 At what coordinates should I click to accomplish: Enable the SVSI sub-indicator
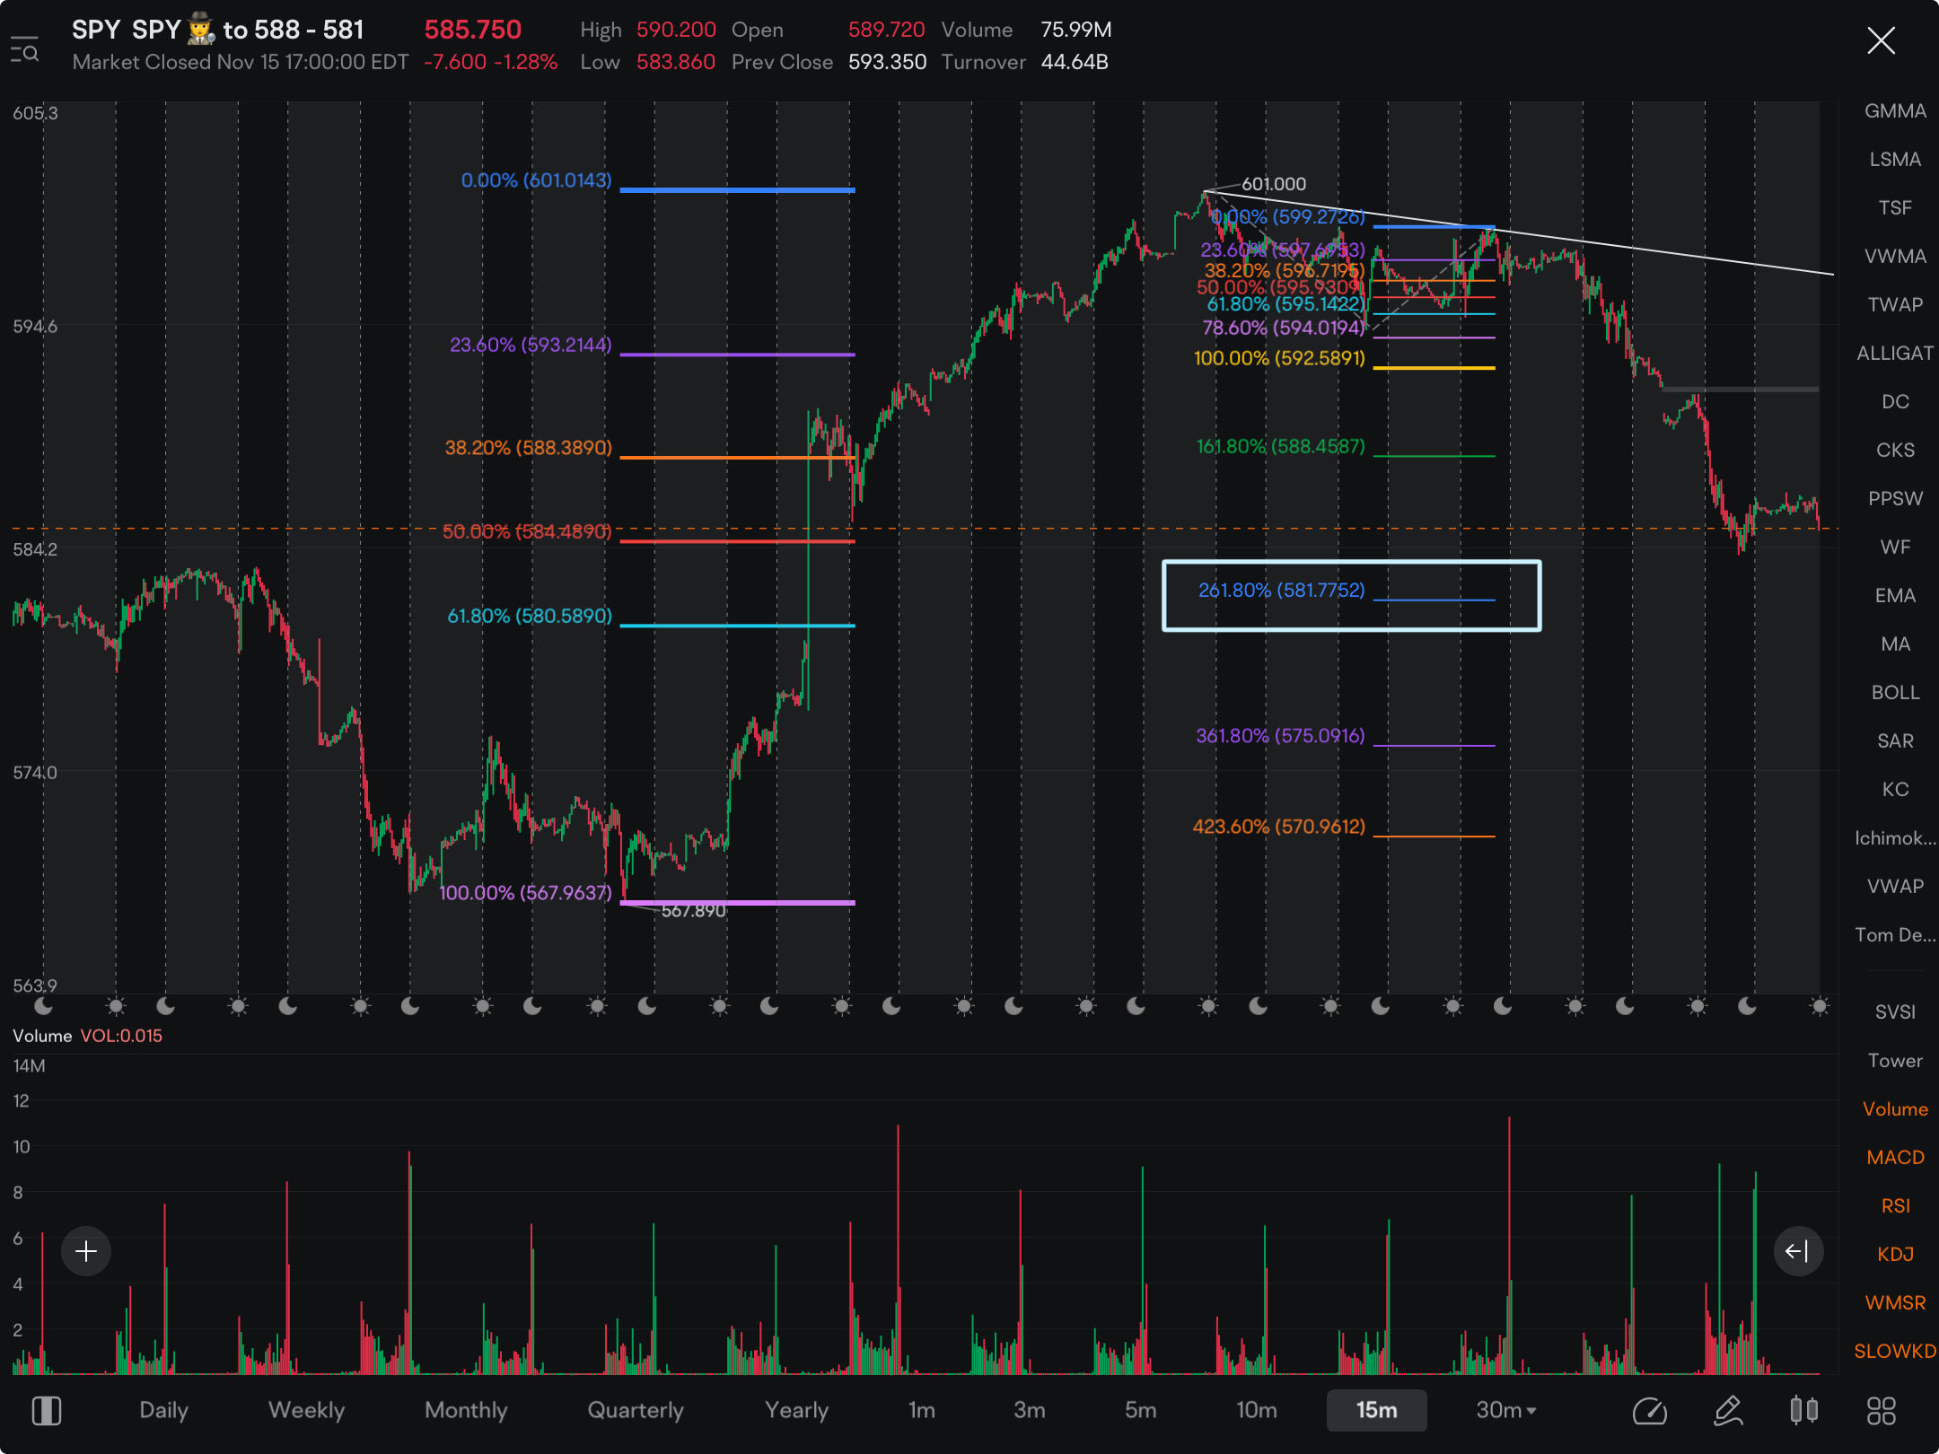pyautogui.click(x=1895, y=1012)
